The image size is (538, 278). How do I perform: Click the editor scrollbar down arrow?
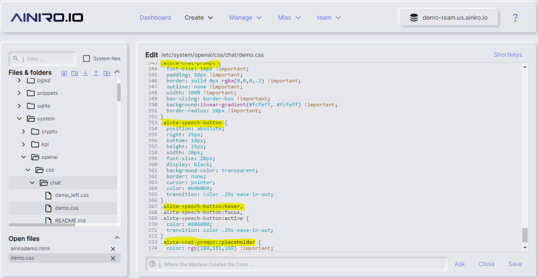tap(525, 247)
